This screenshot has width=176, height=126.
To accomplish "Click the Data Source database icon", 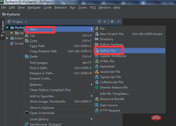I will [97, 105].
